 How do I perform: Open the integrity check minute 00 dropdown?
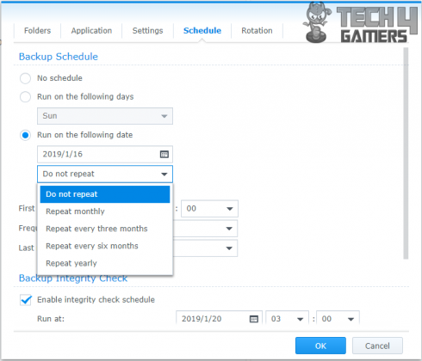click(338, 319)
